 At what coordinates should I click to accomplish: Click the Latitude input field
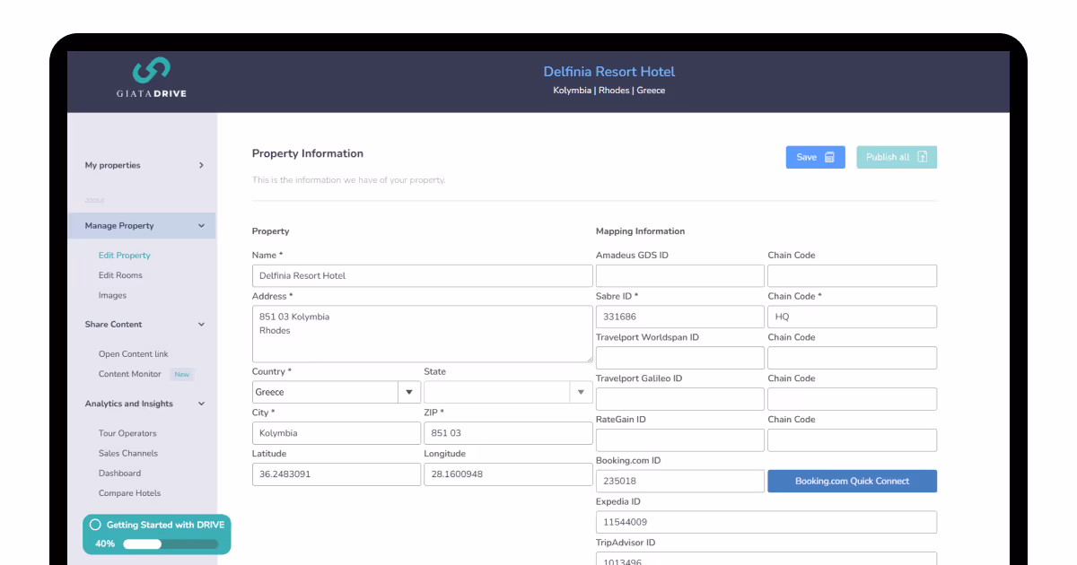[337, 474]
